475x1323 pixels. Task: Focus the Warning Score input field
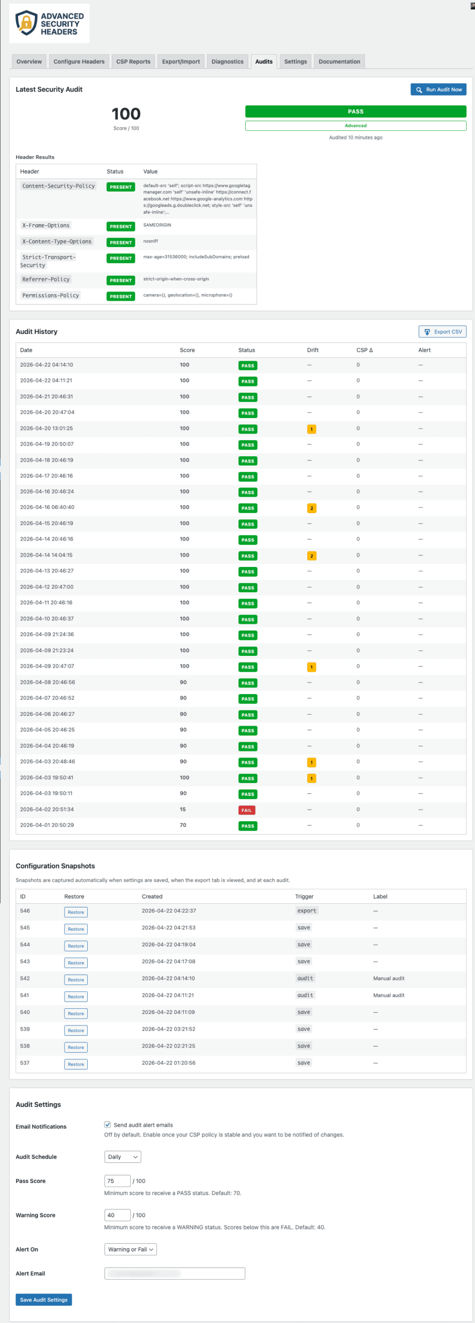(x=117, y=1215)
